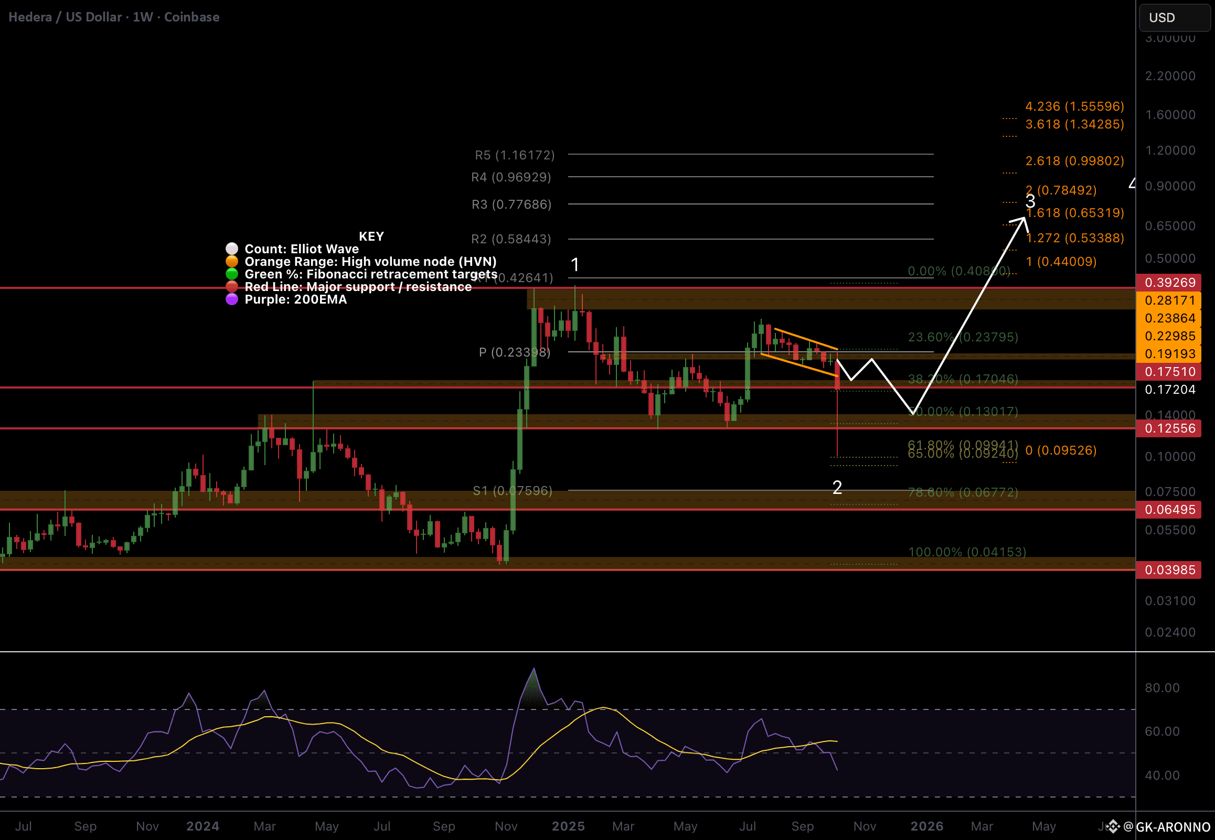Screen dimensions: 1215x840
Task: Click the 0.06495 red price tag
Action: (1169, 510)
